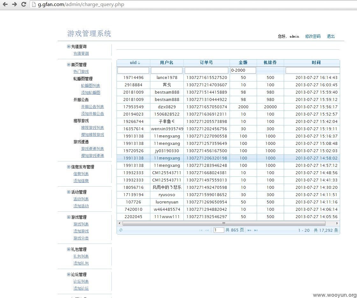
Task: Open the 轮播图列表 link
Action: (x=91, y=86)
